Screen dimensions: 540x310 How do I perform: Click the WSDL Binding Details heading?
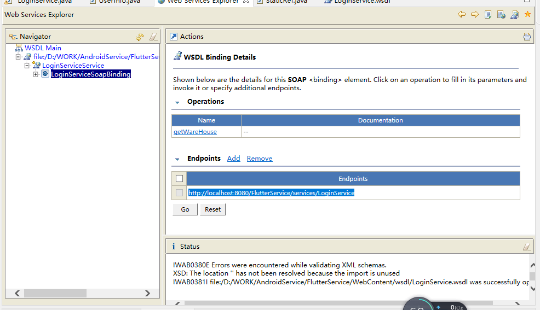click(220, 57)
